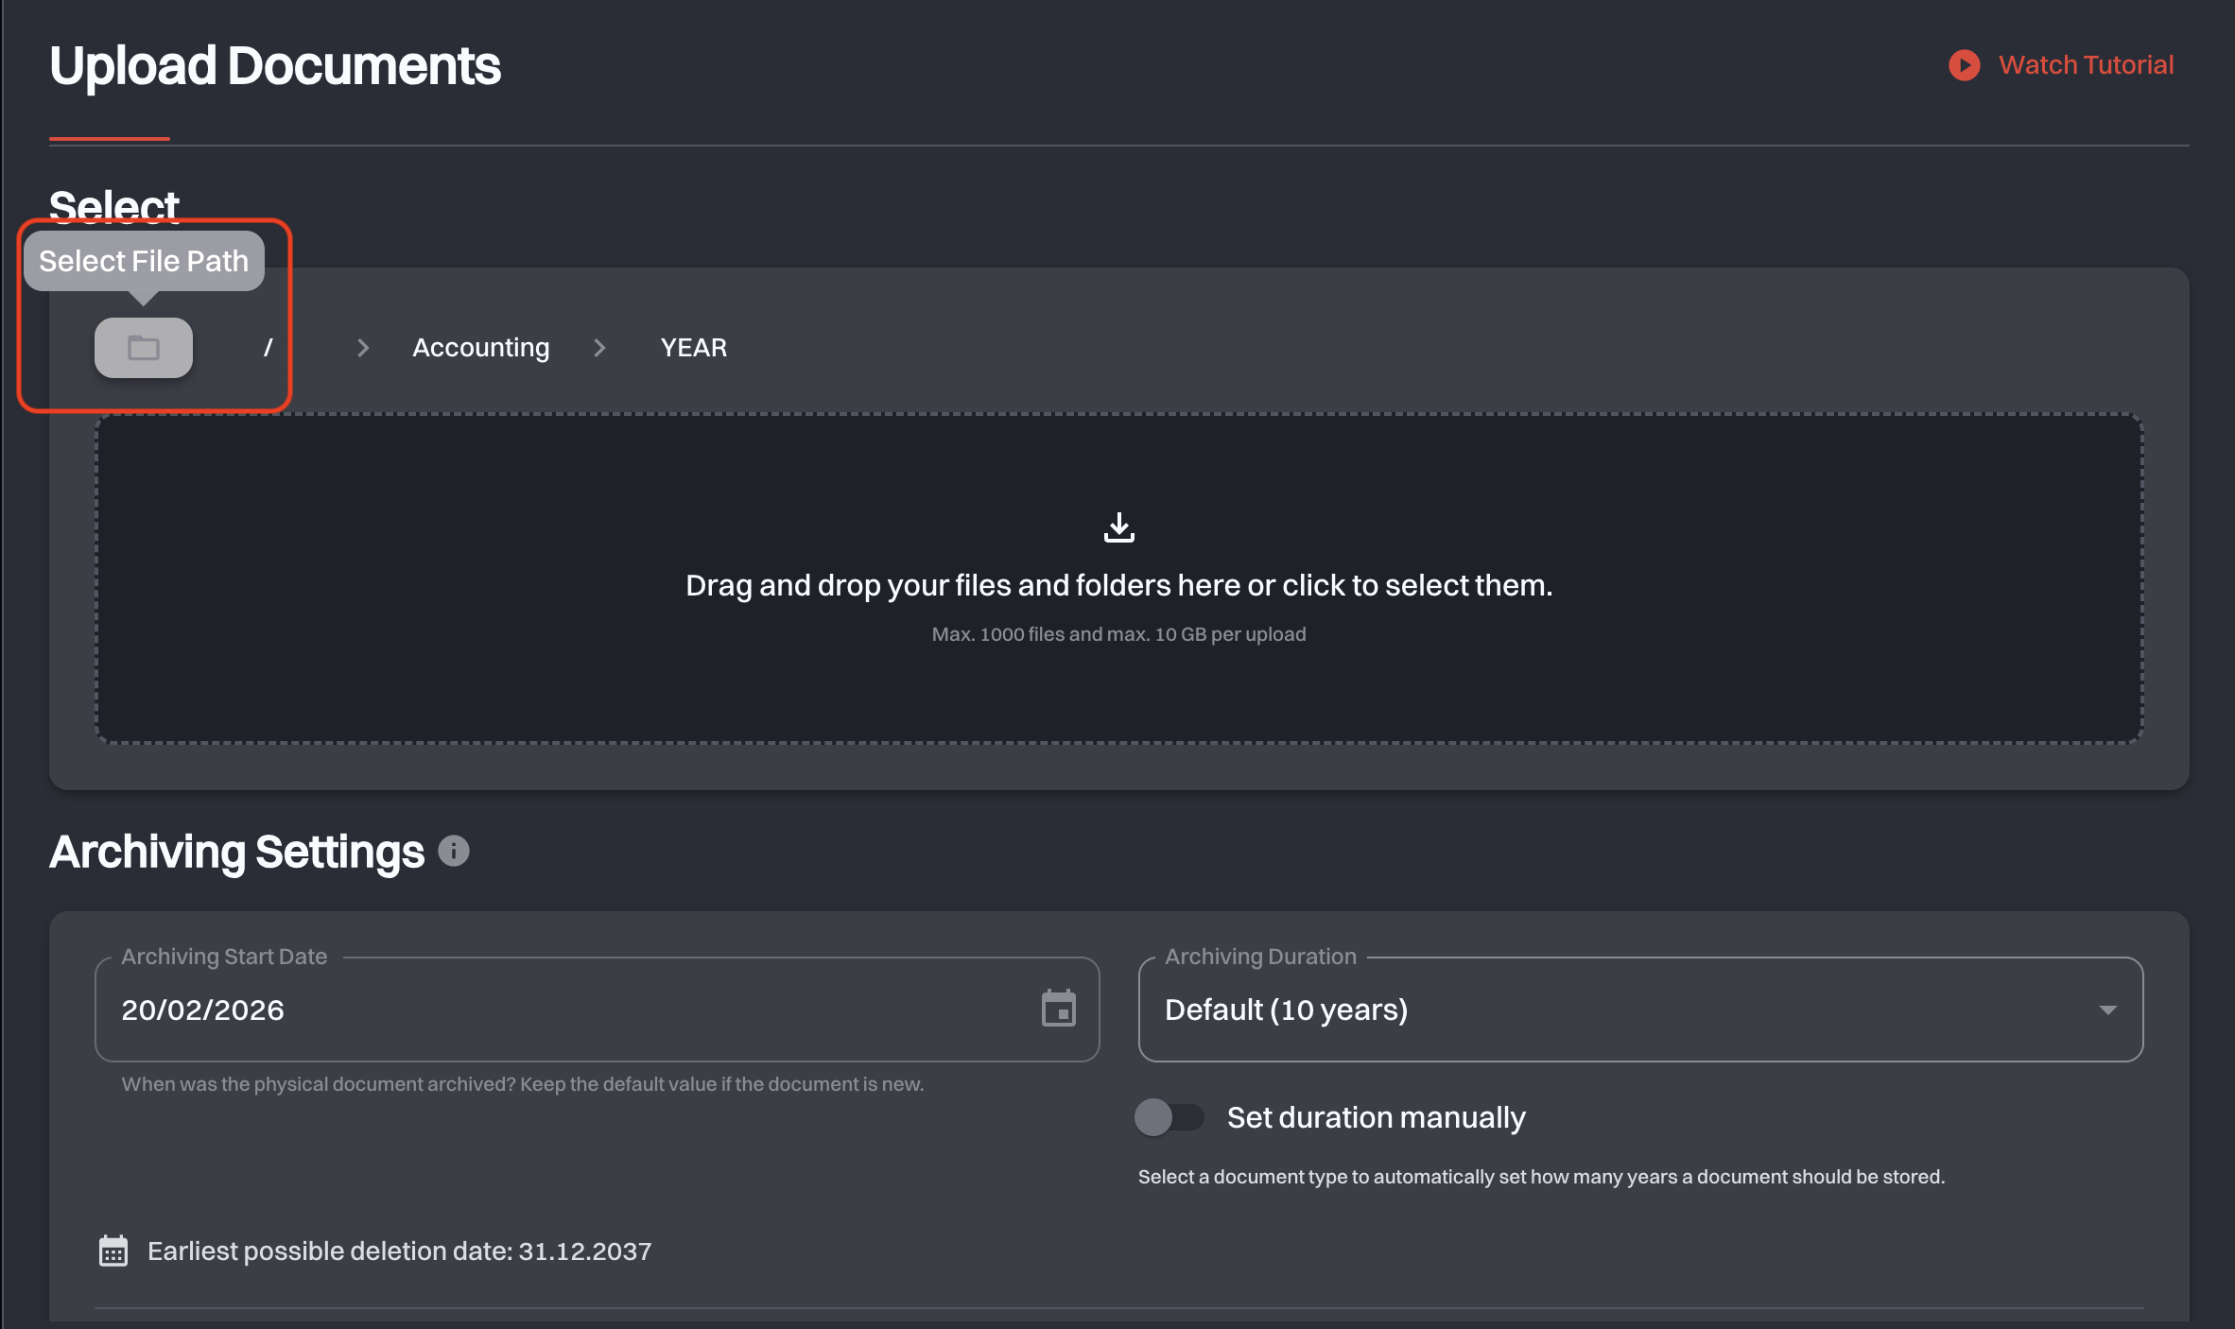Click the 'When was the physical document archived?' hint
This screenshot has height=1329, width=2235.
click(x=523, y=1084)
